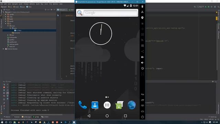Open the Phone app in the emulator dock
Image resolution: width=220 pixels, height=124 pixels.
pos(82,105)
